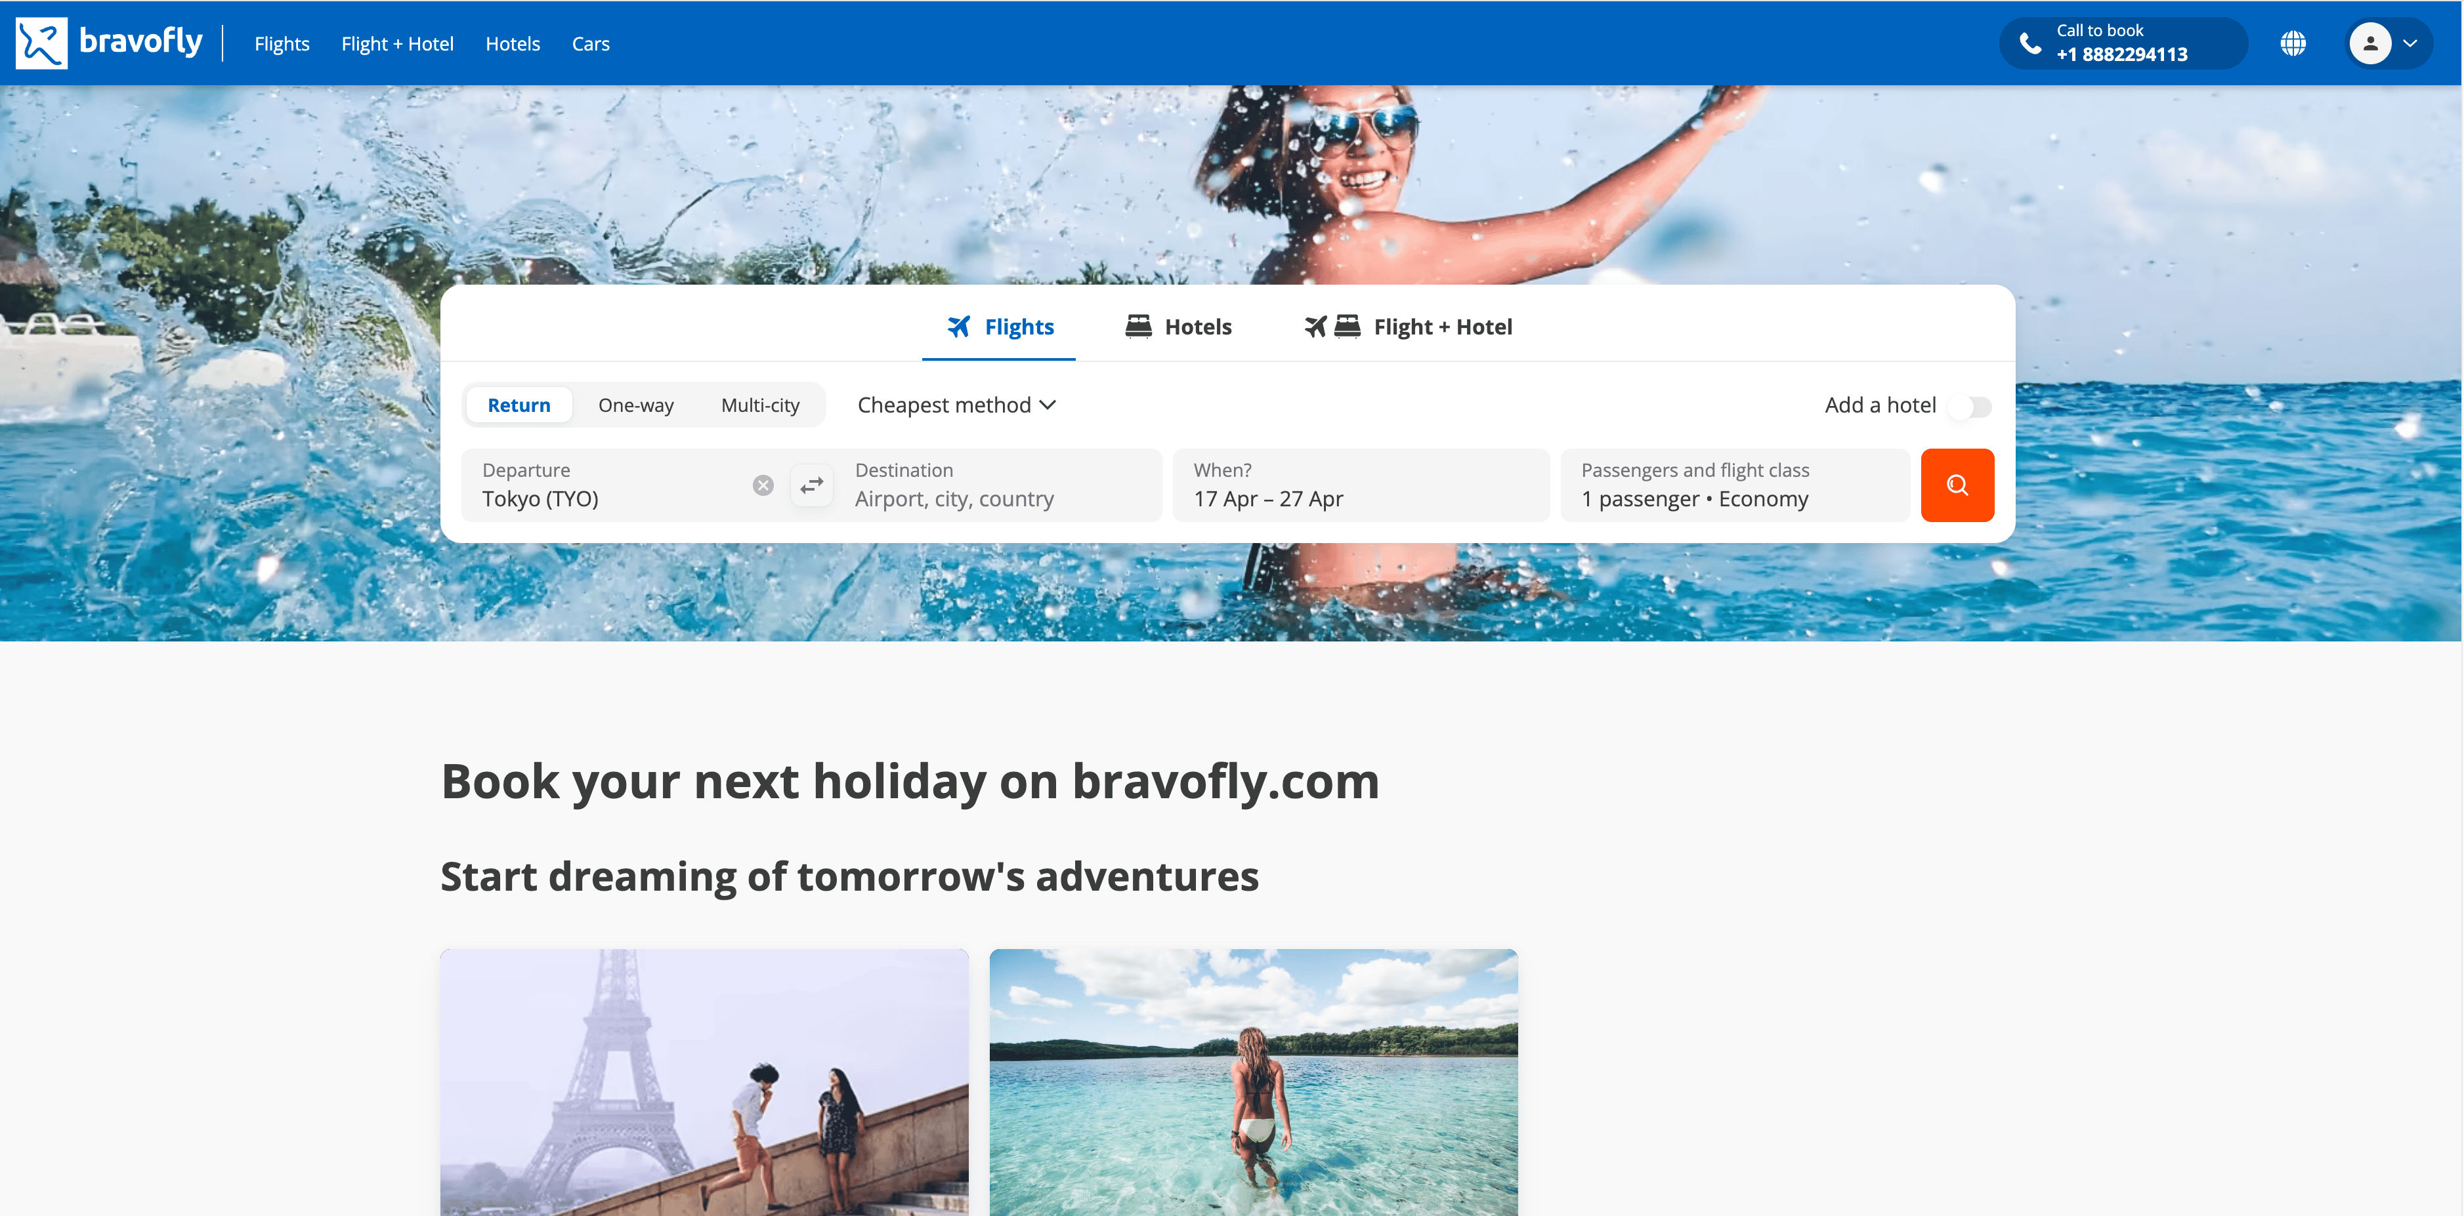Select the One-way trip option
The width and height of the screenshot is (2464, 1216).
tap(635, 405)
